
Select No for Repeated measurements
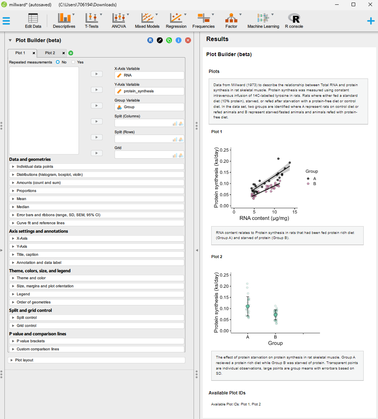coord(58,62)
